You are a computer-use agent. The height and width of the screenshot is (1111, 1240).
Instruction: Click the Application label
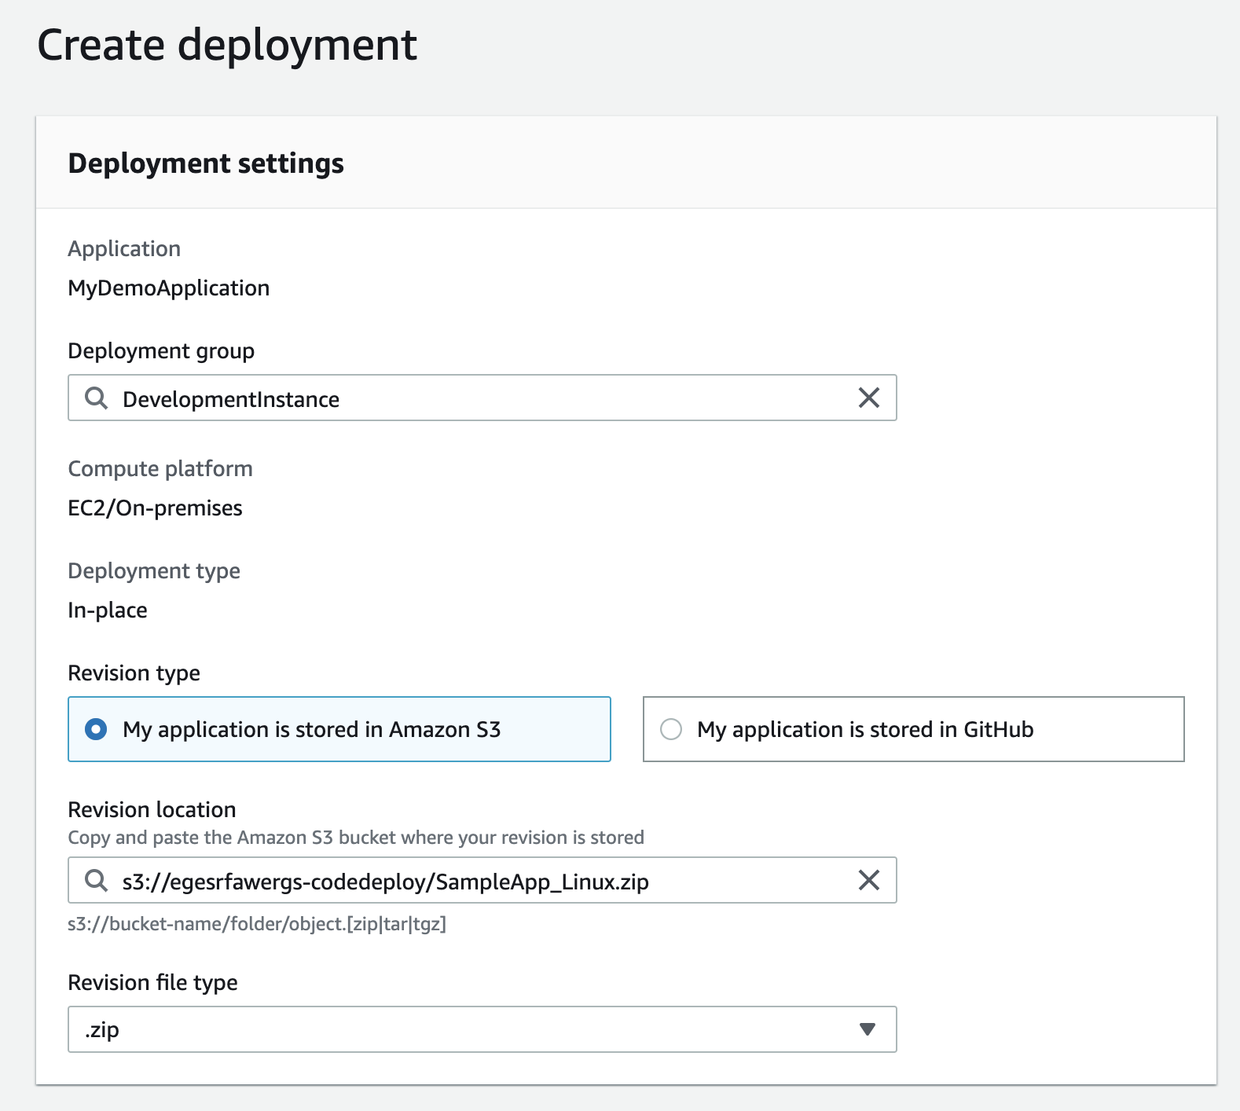[x=124, y=249]
